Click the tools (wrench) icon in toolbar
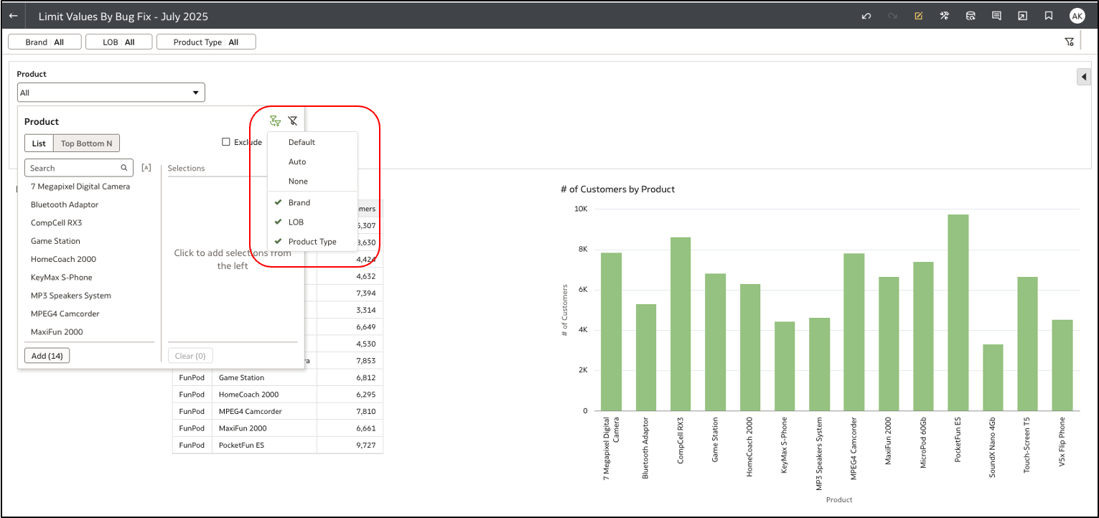 [x=944, y=15]
